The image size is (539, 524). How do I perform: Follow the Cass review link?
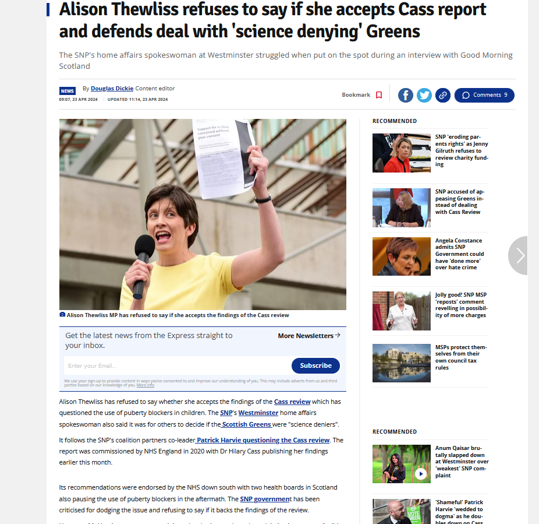(x=292, y=402)
